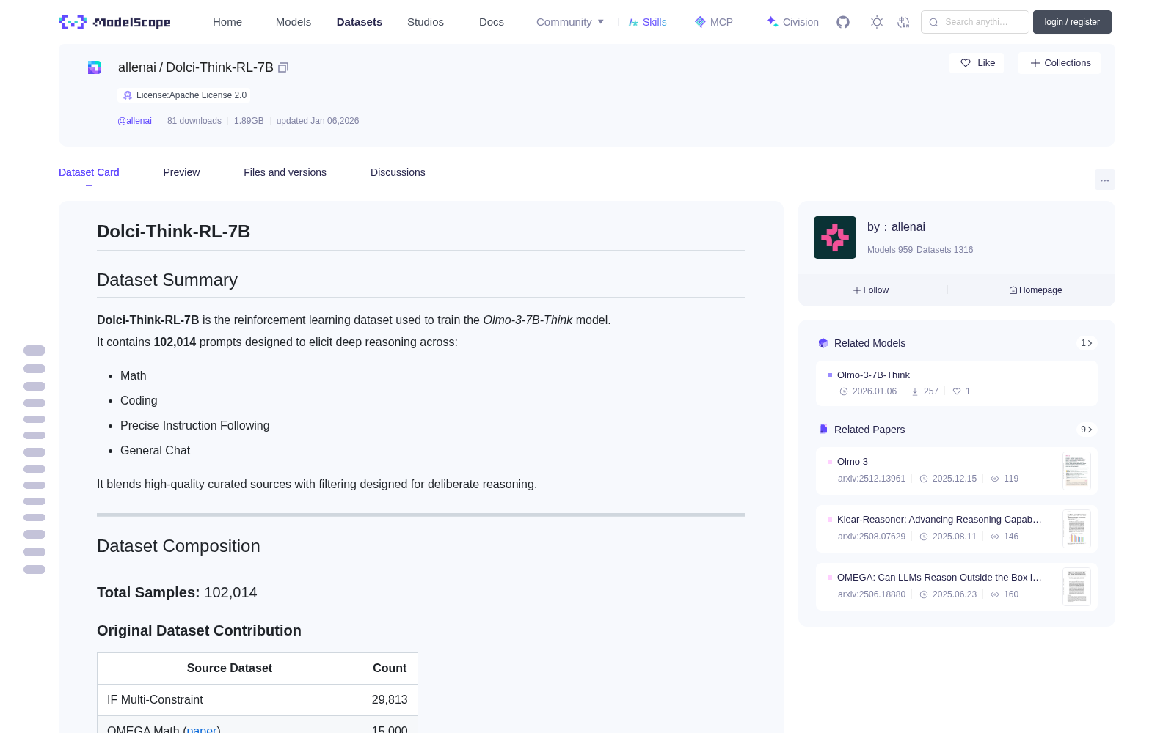The height and width of the screenshot is (733, 1174).
Task: Open allenai Homepage link
Action: point(1035,290)
